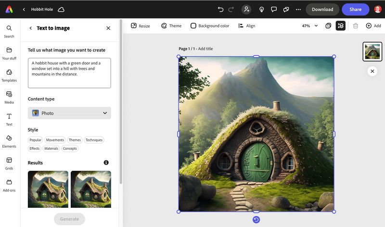This screenshot has height=227, width=385.
Task: Open the Background color picker
Action: (210, 26)
